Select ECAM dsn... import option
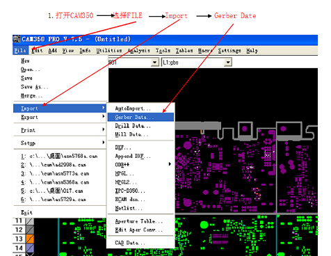This screenshot has width=331, height=256. [140, 200]
